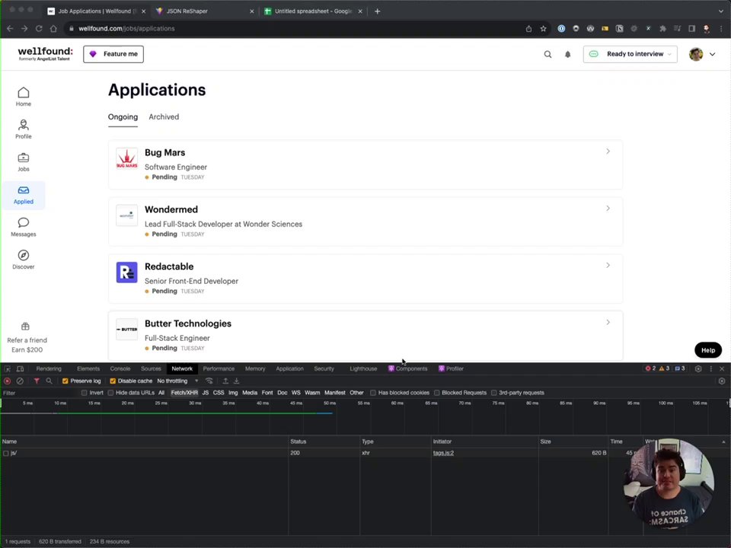731x548 pixels.
Task: Click the browser back arrow
Action: [10, 28]
